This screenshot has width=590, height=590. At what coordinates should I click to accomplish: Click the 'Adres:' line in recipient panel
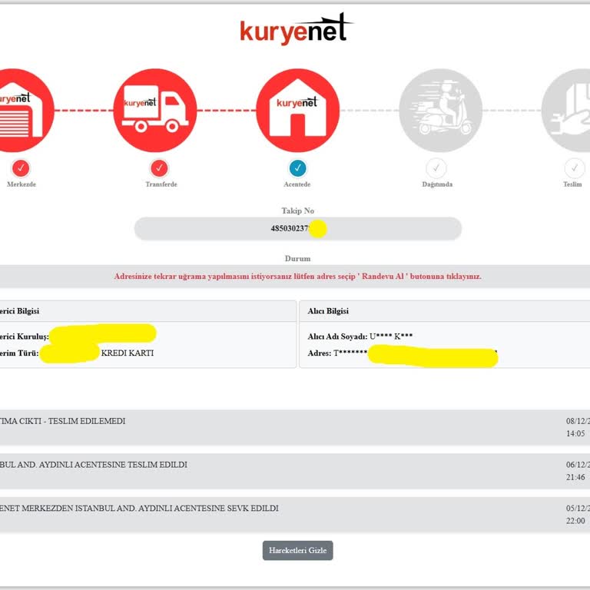[x=403, y=353]
